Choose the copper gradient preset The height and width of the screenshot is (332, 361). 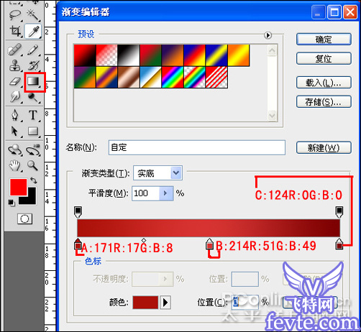pyautogui.click(x=129, y=78)
